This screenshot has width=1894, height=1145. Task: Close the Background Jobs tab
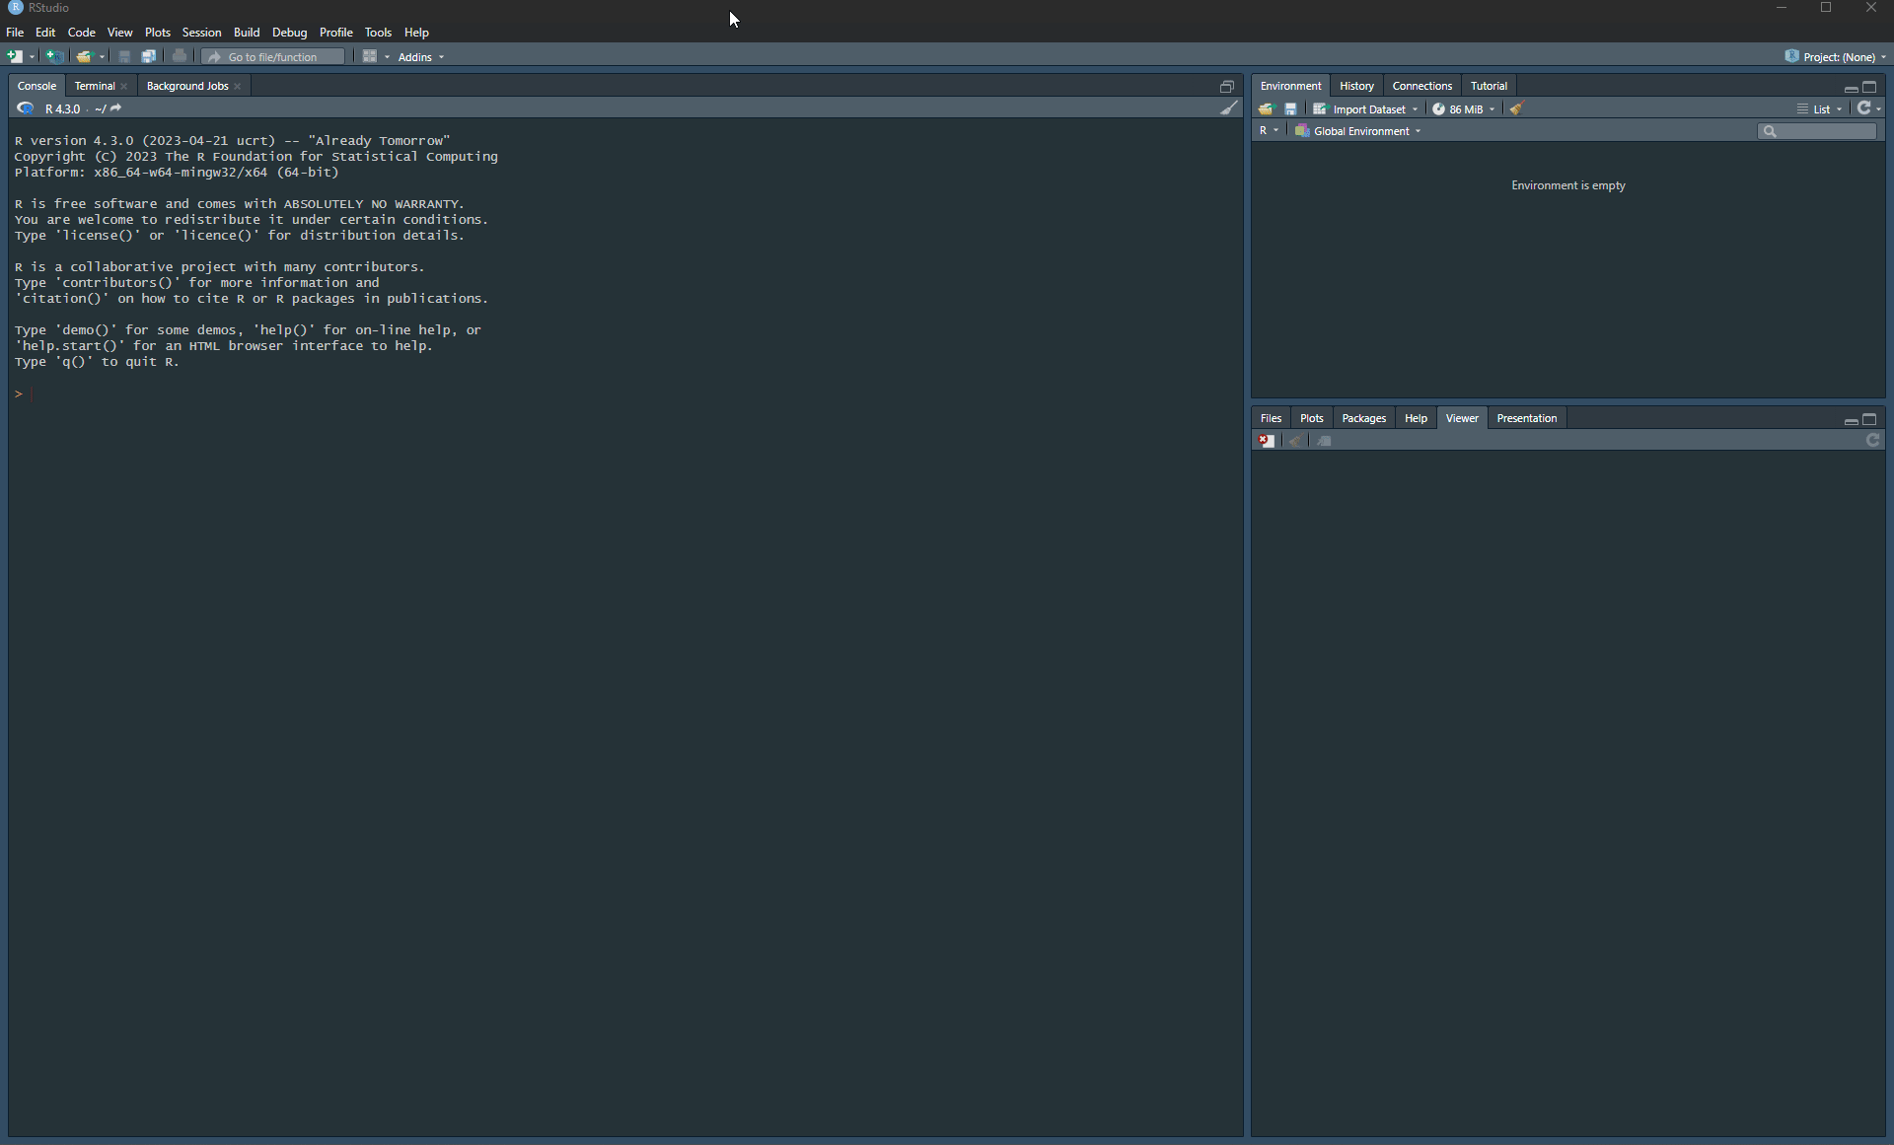238,87
